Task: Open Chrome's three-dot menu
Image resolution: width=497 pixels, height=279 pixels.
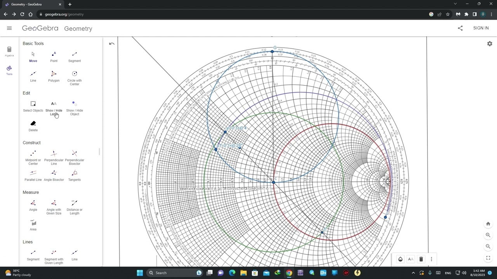Action: point(491,14)
